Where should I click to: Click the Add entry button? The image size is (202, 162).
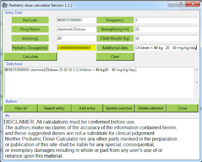[x=87, y=108]
